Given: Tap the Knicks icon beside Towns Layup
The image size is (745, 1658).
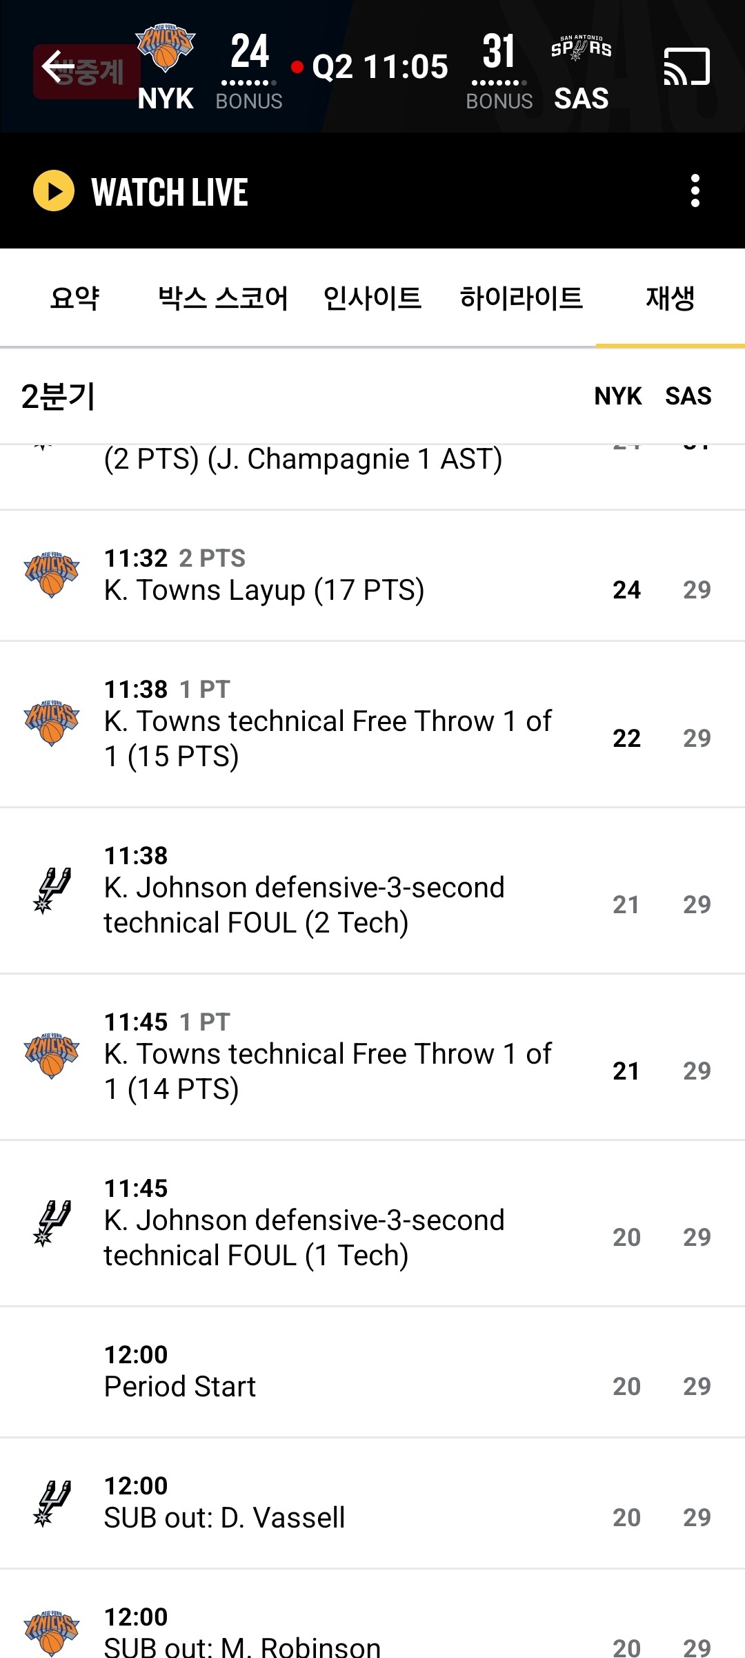Looking at the screenshot, I should click(x=51, y=574).
